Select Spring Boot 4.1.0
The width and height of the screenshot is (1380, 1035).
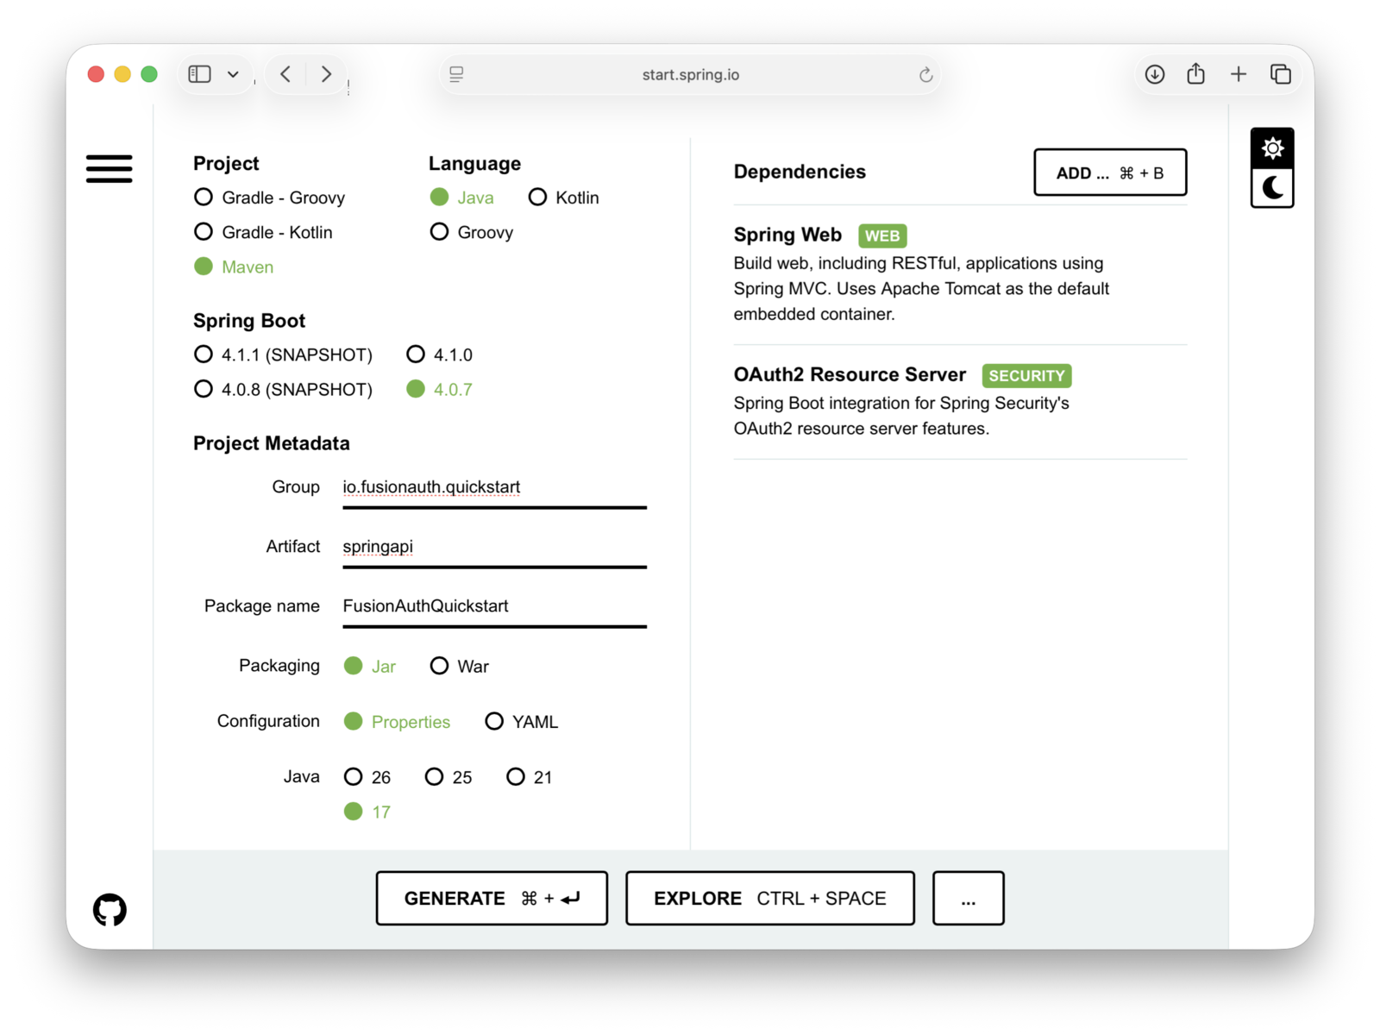click(x=440, y=354)
